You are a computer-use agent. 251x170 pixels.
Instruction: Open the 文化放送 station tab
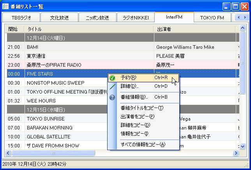[59, 18]
